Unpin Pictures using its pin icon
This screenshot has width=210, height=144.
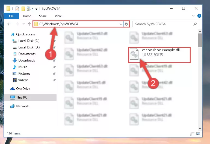click(x=54, y=73)
